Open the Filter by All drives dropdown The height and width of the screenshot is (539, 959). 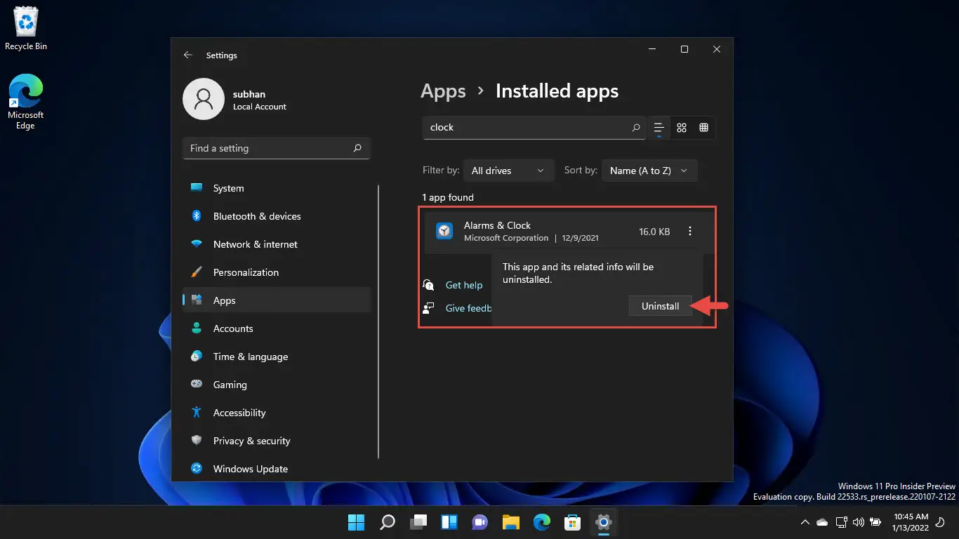(x=508, y=171)
